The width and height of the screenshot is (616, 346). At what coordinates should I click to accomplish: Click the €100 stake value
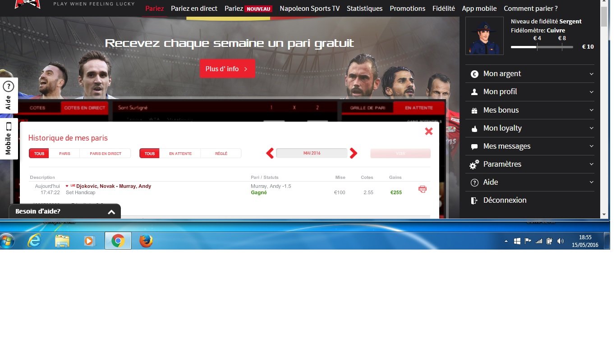(x=340, y=193)
